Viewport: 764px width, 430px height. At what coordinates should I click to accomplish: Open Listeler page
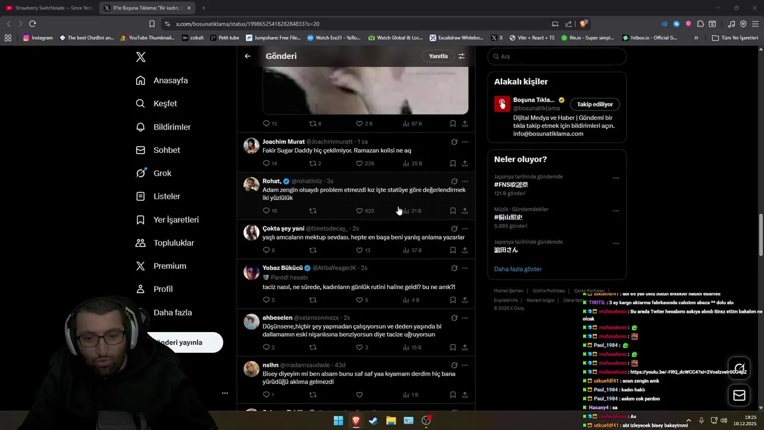158,196
